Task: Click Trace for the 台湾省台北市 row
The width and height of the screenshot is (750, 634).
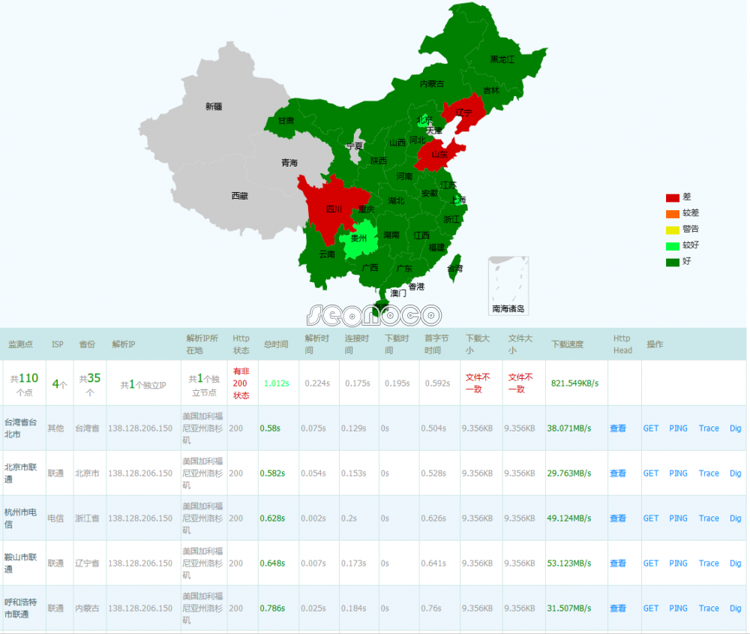Action: pos(709,428)
